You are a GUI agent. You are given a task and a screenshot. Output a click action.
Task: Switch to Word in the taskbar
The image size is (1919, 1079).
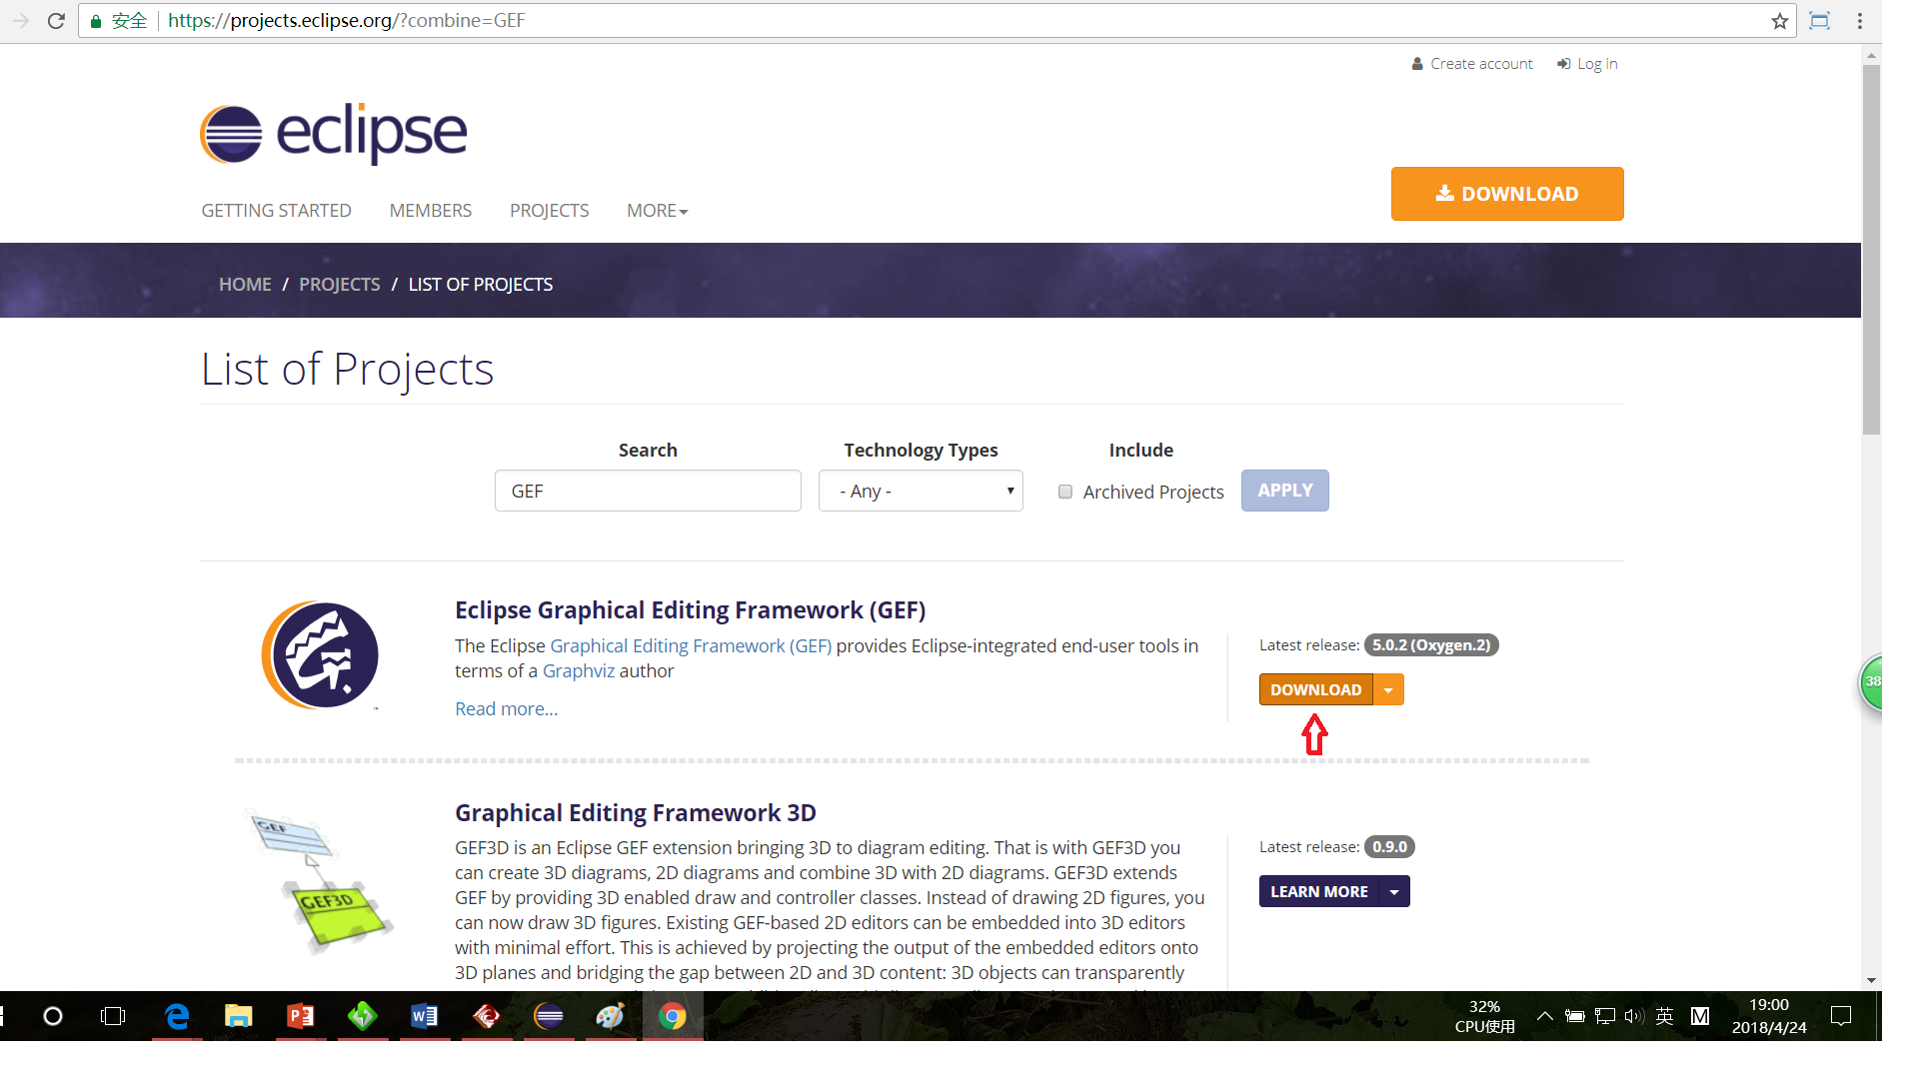tap(424, 1016)
